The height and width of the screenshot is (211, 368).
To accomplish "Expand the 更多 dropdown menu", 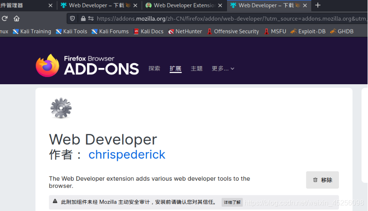I will (x=223, y=68).
